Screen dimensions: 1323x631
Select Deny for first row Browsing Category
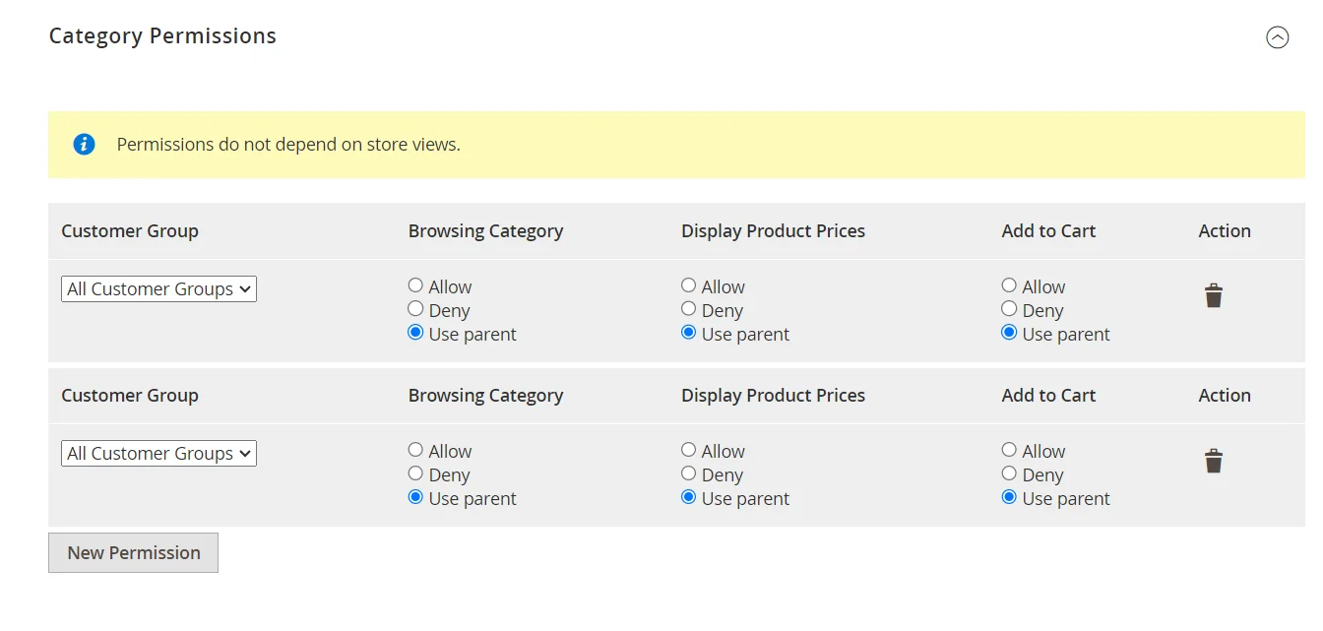[415, 308]
